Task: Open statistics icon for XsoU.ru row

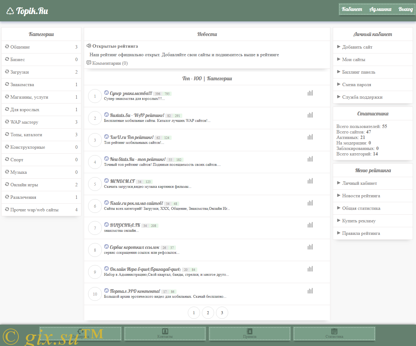Action: click(310, 137)
